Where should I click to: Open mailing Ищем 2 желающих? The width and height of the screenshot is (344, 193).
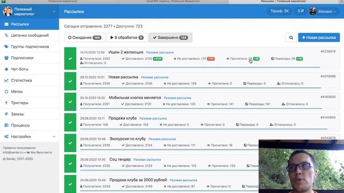click(x=126, y=52)
